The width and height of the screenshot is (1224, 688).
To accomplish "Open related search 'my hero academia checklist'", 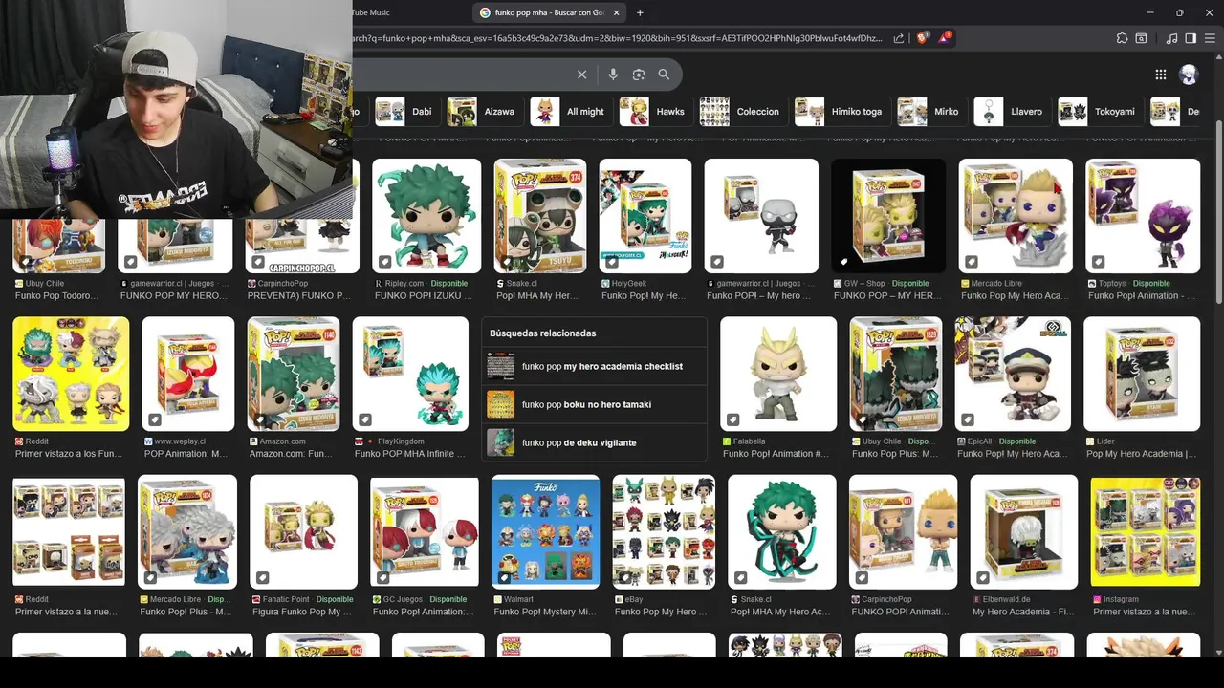I will [x=594, y=366].
